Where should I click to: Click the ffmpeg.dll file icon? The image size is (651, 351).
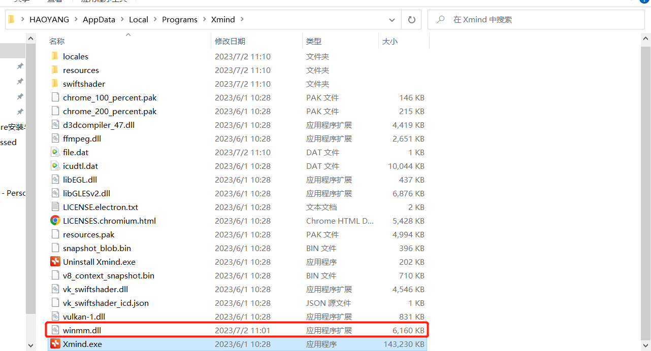(x=55, y=138)
